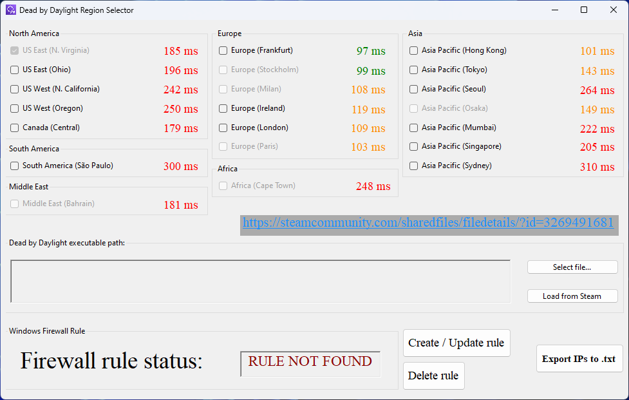
Task: Click the Firewall rule status: label
Action: point(111,361)
